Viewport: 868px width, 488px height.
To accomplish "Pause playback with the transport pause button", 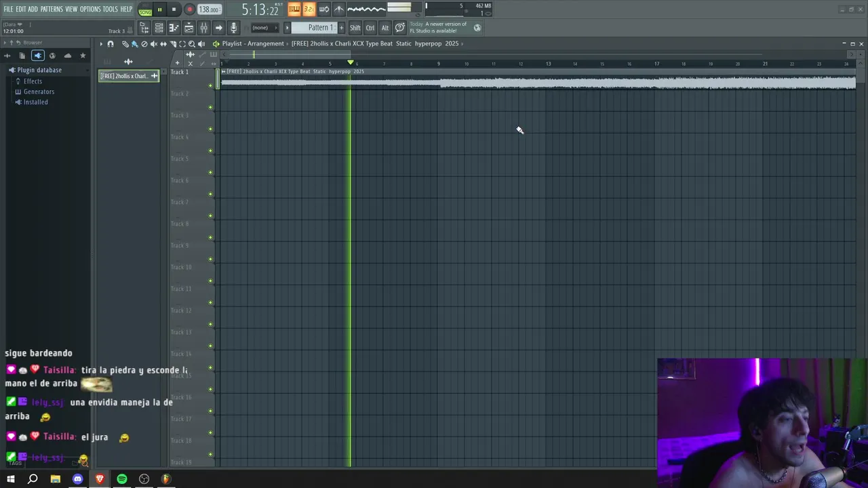I will point(159,9).
